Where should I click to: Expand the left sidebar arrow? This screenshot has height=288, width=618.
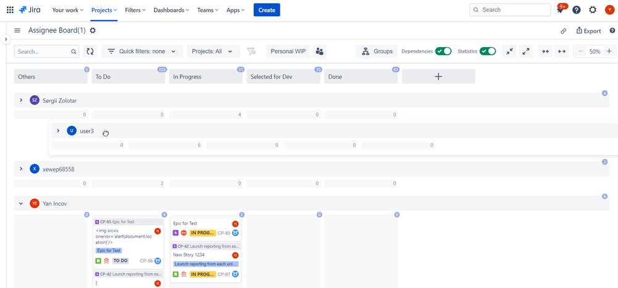click(6, 40)
